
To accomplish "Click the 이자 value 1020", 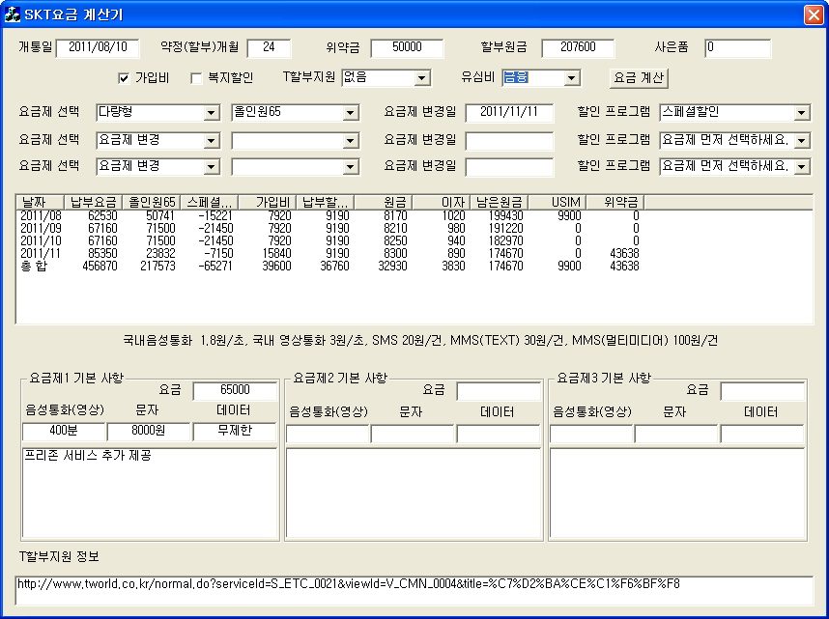I will (453, 215).
